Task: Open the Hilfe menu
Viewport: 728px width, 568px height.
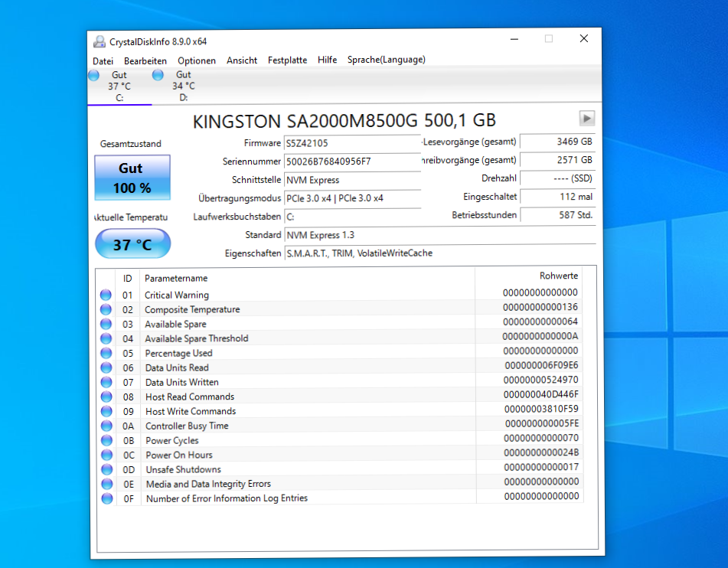Action: click(x=328, y=60)
